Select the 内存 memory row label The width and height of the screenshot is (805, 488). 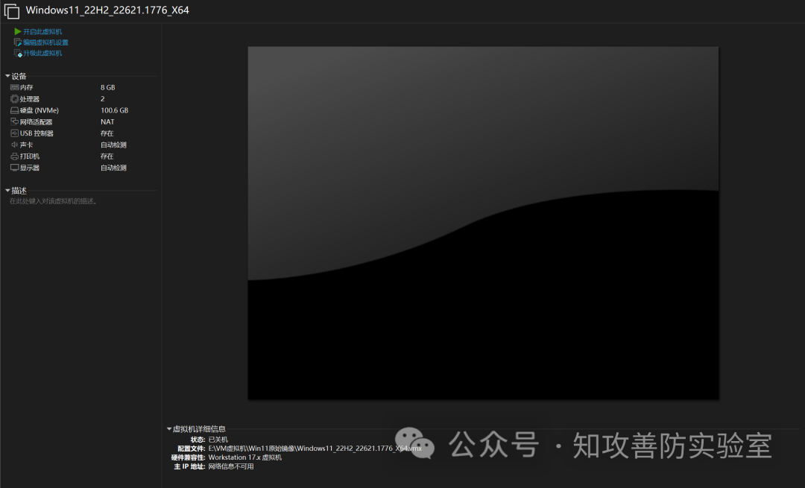tap(26, 87)
